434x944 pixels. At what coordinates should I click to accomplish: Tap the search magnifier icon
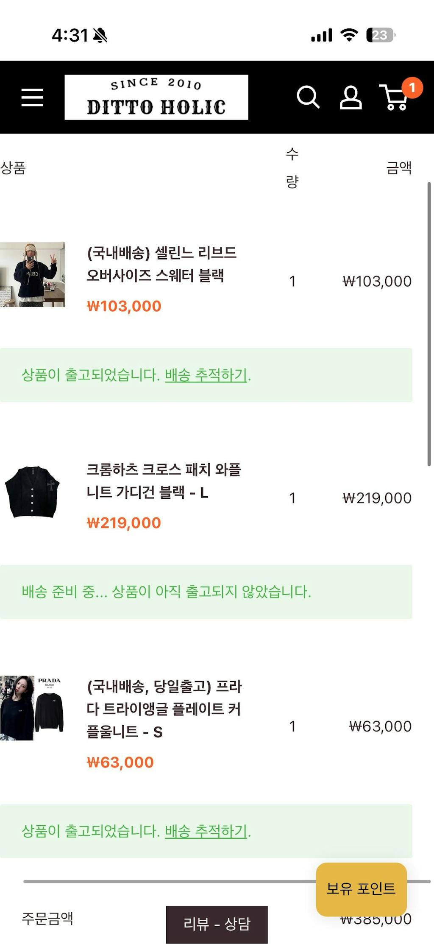[x=308, y=98]
